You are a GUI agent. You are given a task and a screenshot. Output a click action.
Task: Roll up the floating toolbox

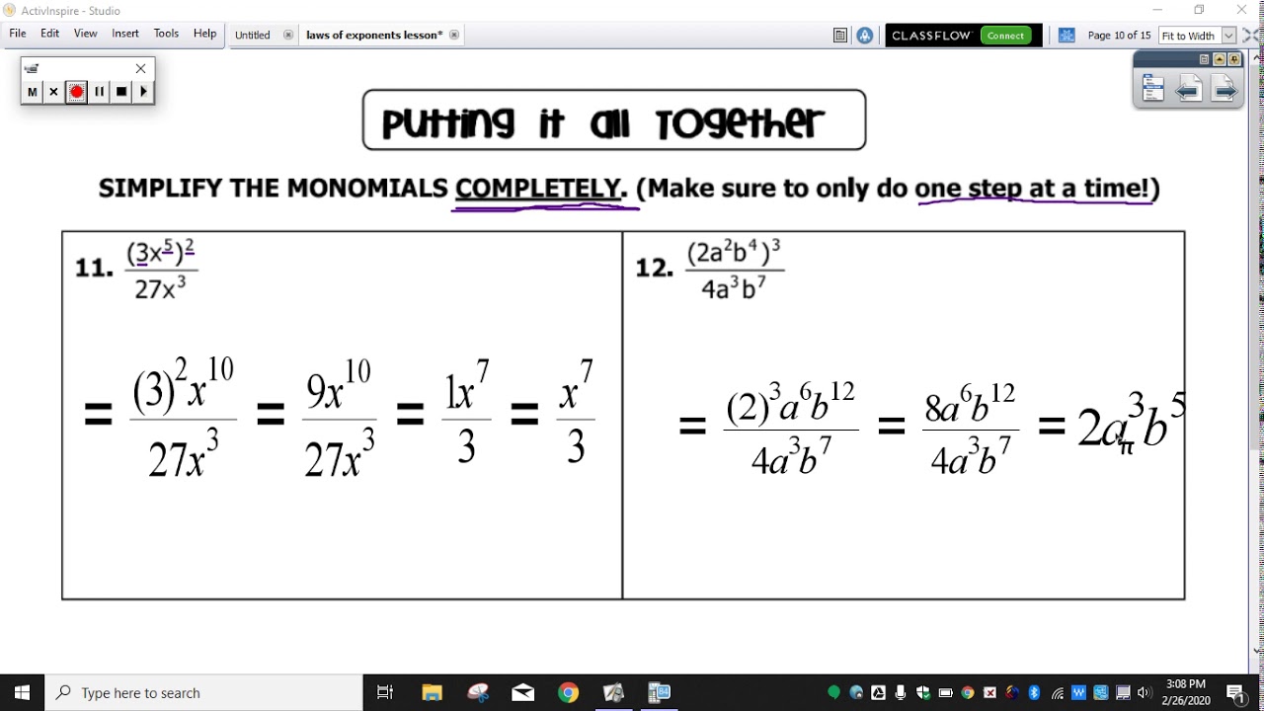click(x=1220, y=60)
